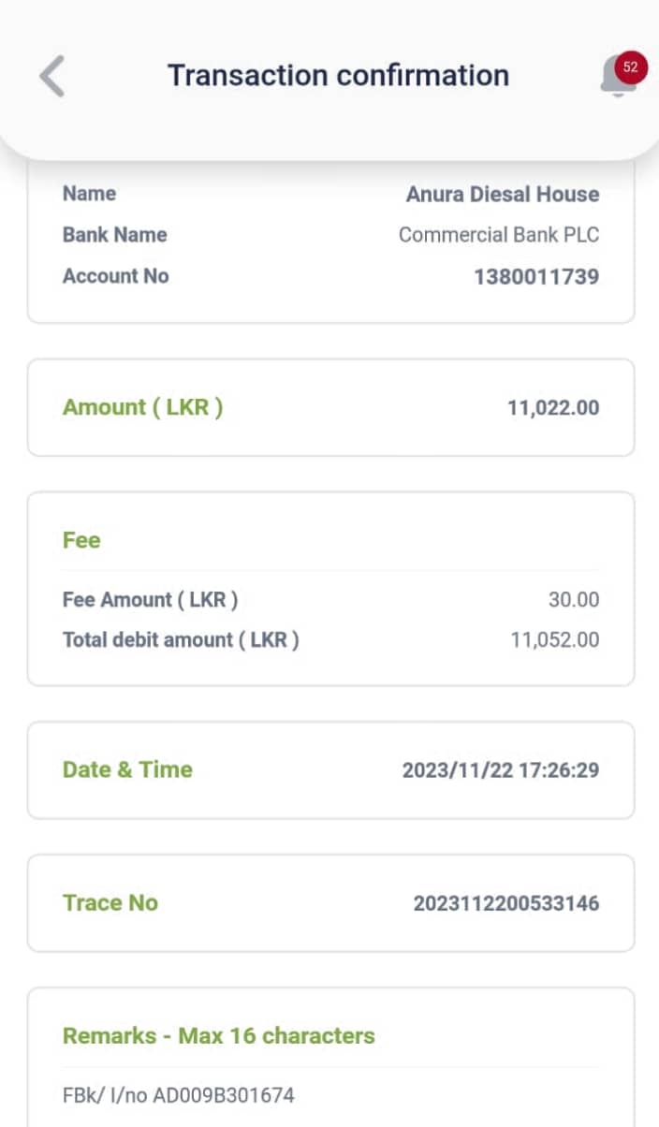Click the remarks input field text
Image resolution: width=659 pixels, height=1127 pixels.
click(x=178, y=1094)
